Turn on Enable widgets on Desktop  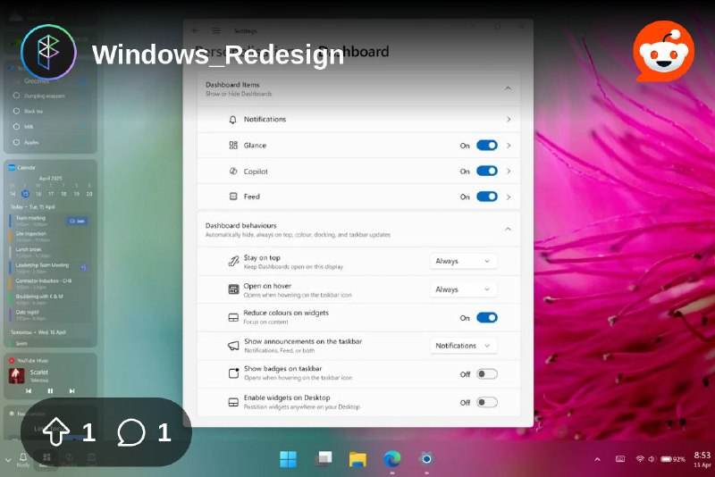click(x=487, y=402)
